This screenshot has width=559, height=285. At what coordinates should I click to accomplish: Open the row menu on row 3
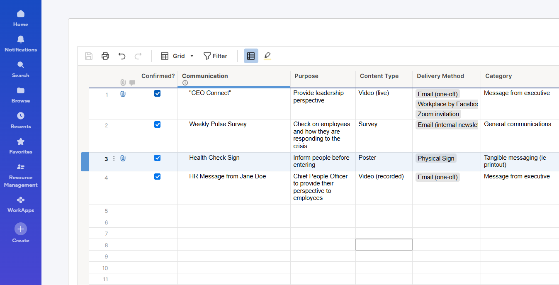click(x=114, y=158)
